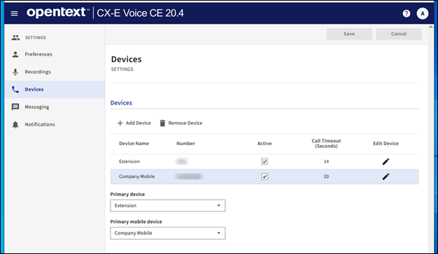Image resolution: width=438 pixels, height=254 pixels.
Task: Edit the Extension device with pencil icon
Action: [386, 161]
